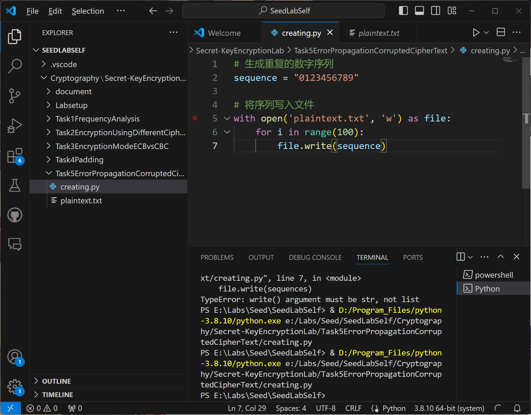
Task: Click the VS Code logo in title bar
Action: (11, 11)
